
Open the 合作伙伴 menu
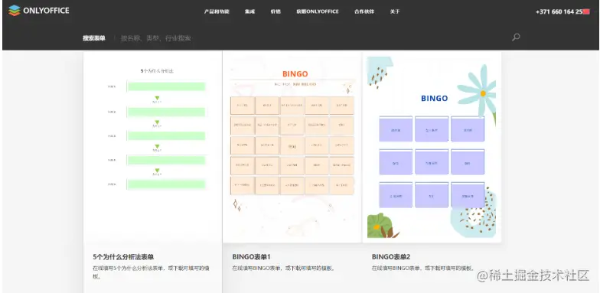tap(364, 11)
